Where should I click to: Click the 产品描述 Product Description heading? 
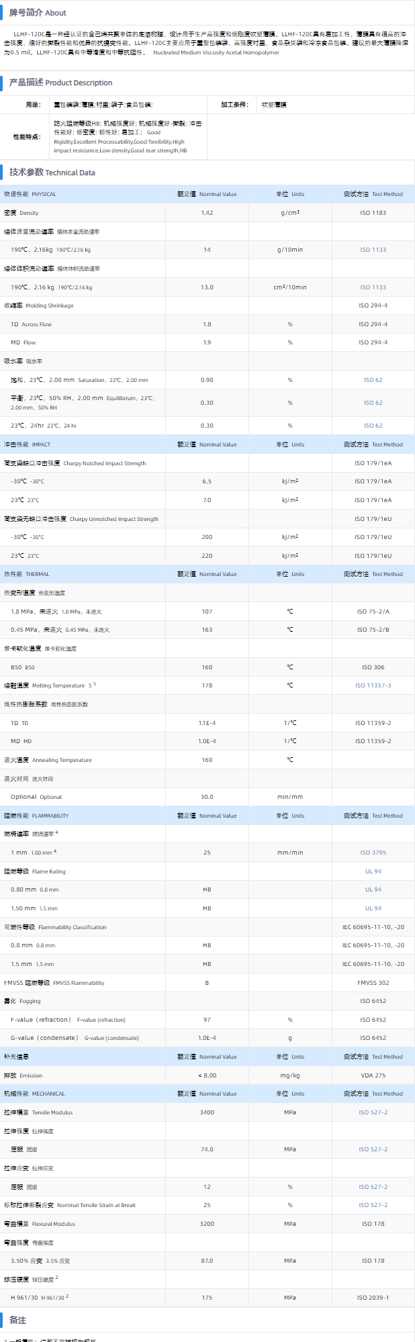pyautogui.click(x=60, y=83)
